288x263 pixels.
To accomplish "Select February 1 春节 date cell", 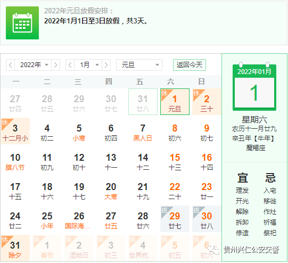I will pyautogui.click(x=47, y=248).
